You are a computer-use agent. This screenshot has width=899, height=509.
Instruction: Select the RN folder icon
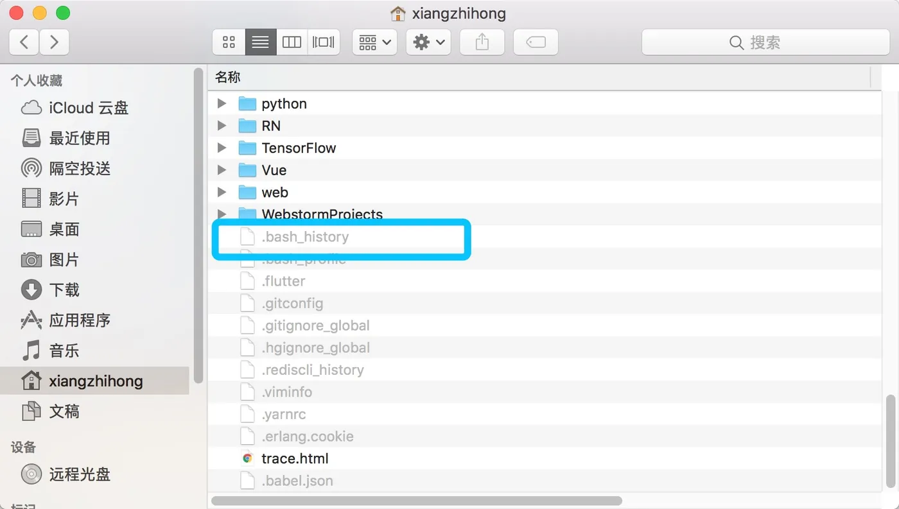(247, 126)
